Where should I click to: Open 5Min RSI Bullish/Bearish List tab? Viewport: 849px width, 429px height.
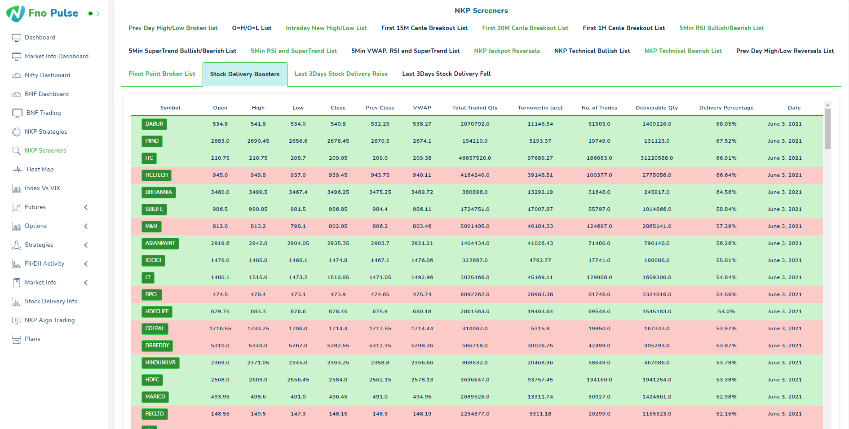click(721, 28)
